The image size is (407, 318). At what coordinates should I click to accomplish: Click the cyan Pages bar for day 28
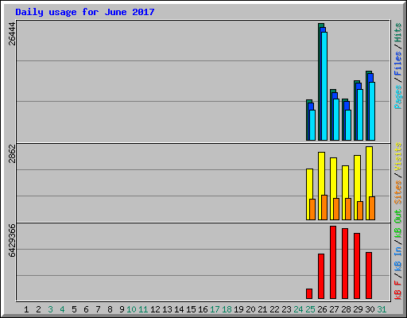tap(348, 125)
